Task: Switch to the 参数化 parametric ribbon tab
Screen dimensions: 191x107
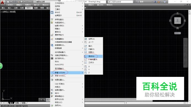Action: click(29, 8)
